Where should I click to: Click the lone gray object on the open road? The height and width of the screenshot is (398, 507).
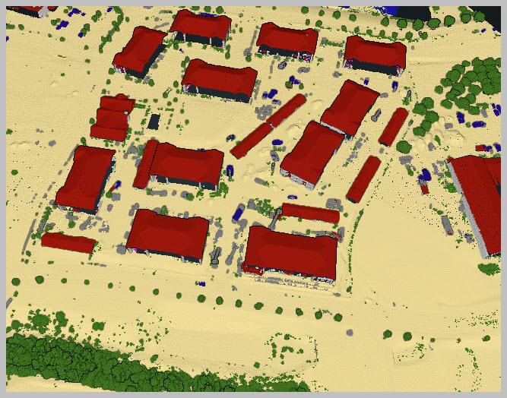point(349,332)
